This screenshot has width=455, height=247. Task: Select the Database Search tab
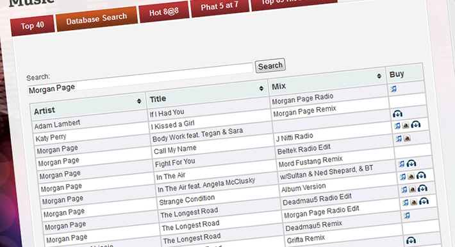pyautogui.click(x=96, y=19)
